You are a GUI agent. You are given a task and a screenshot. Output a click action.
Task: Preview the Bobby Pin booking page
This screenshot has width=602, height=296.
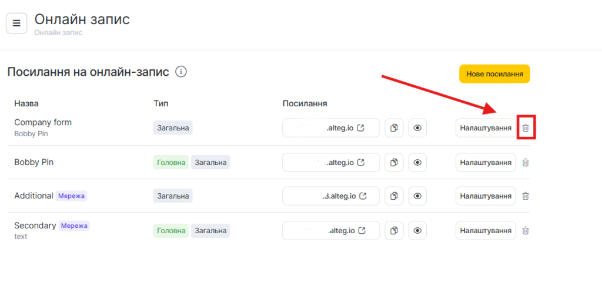[x=417, y=162]
